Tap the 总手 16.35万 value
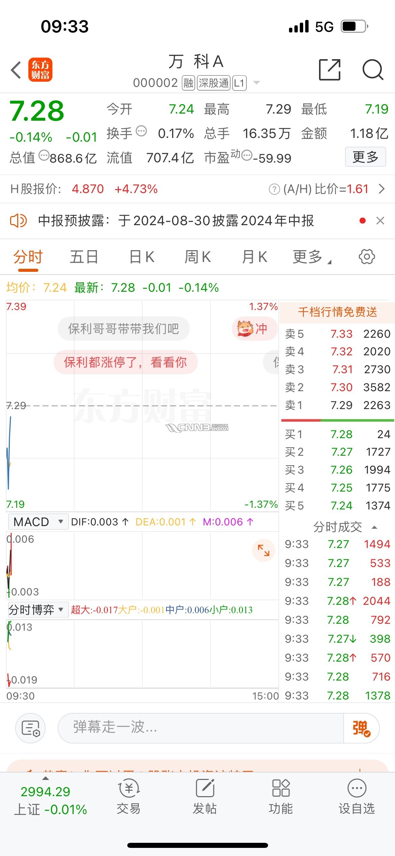The width and height of the screenshot is (395, 856). 267,134
